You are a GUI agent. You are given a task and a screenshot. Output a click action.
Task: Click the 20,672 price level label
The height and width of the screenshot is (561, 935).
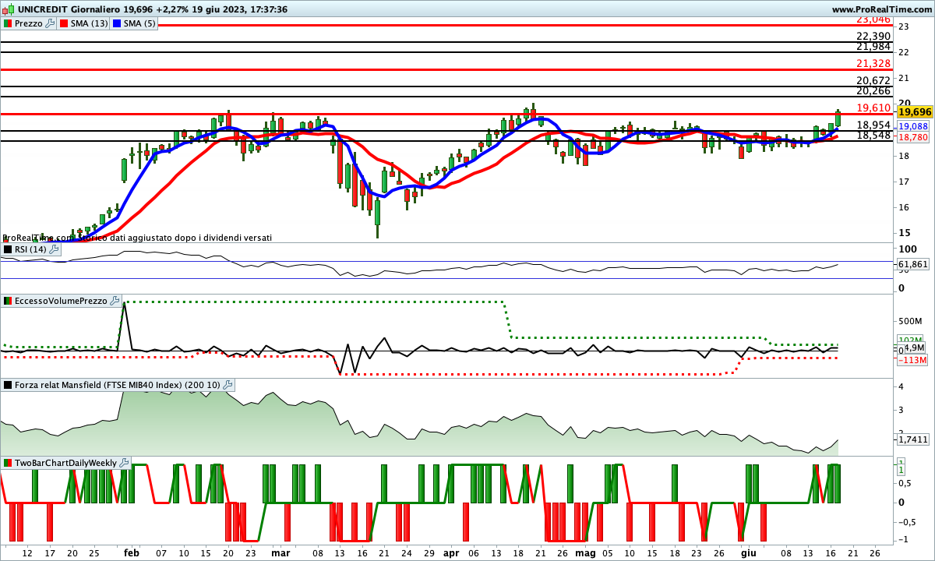click(x=873, y=80)
